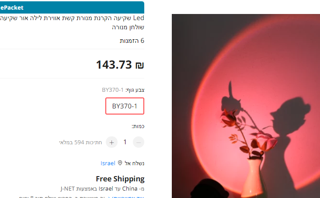Click the 143.73 shekel price

tap(120, 65)
